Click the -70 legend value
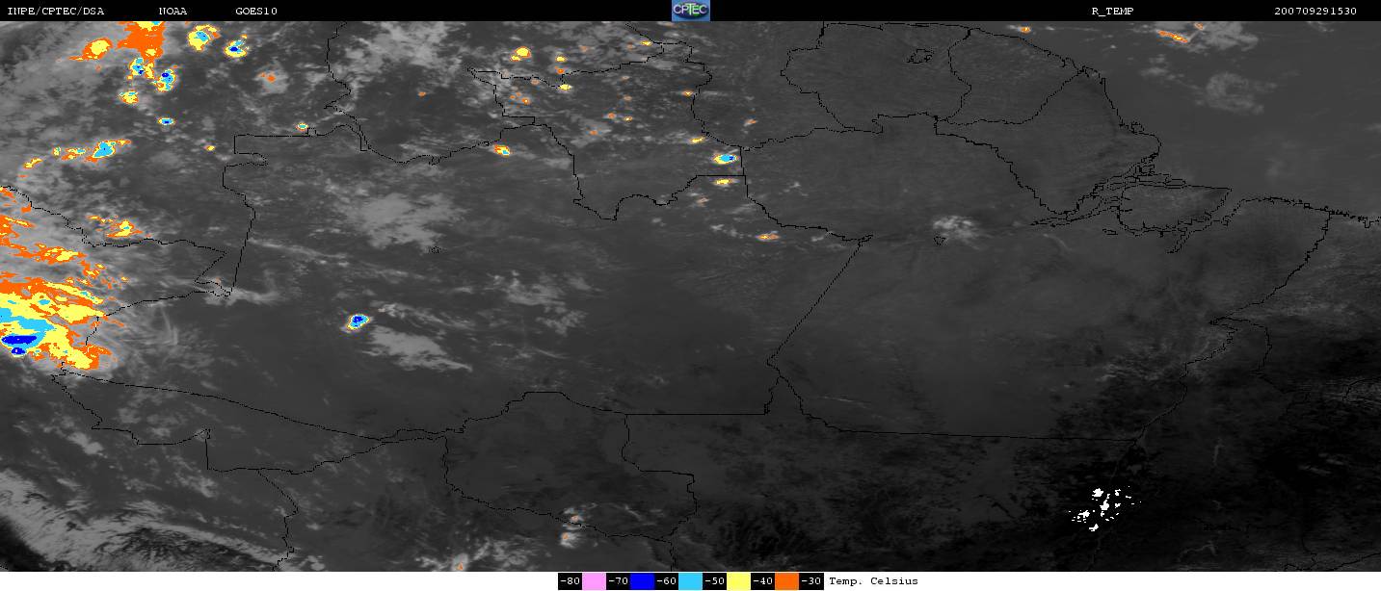The image size is (1381, 591). (x=618, y=581)
